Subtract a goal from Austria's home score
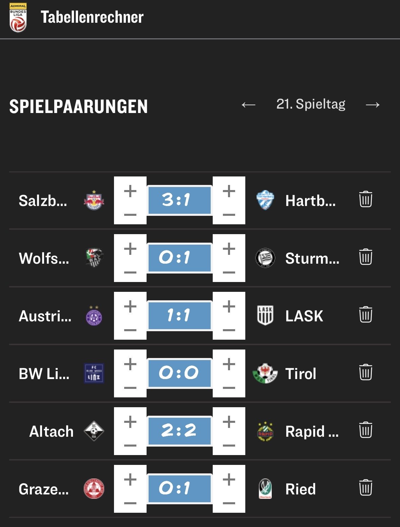 [130, 330]
